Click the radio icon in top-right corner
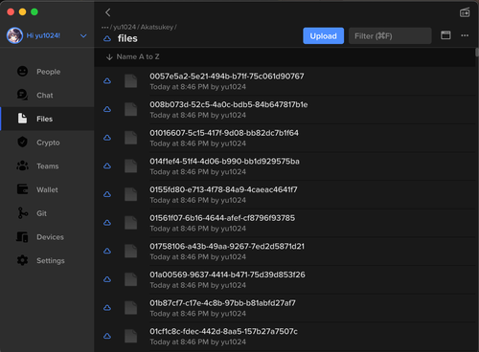 pyautogui.click(x=465, y=12)
